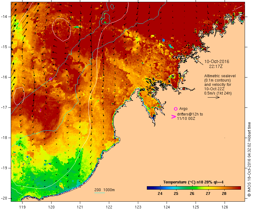Click the '125' longitude axis label
The width and height of the screenshot is (253, 210).
pyautogui.click(x=196, y=207)
